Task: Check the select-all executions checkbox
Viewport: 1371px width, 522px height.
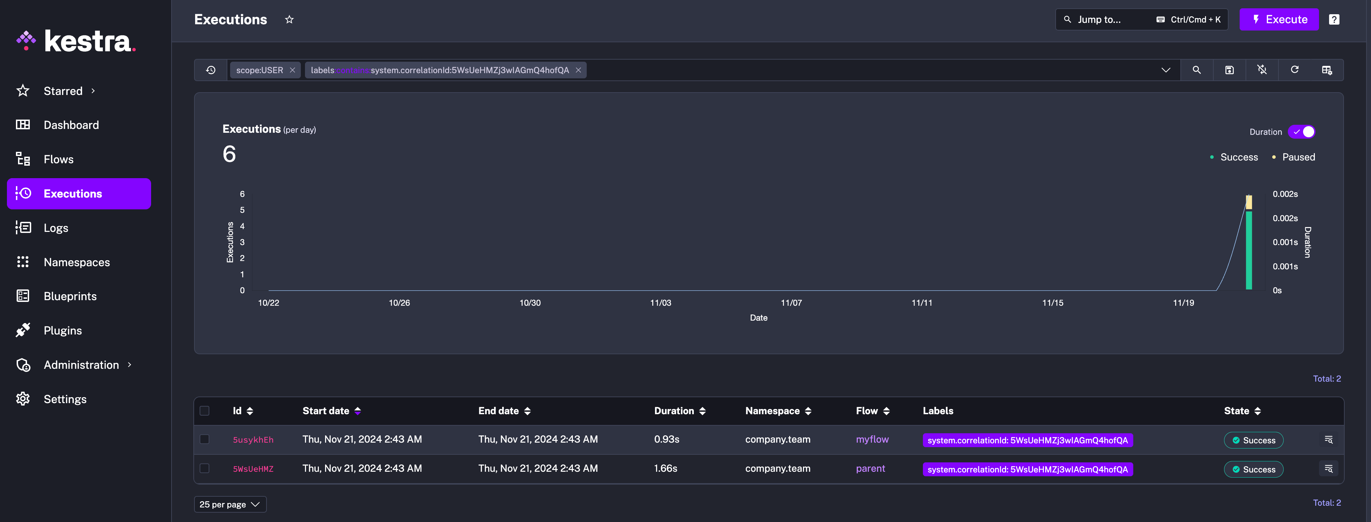Action: tap(204, 411)
